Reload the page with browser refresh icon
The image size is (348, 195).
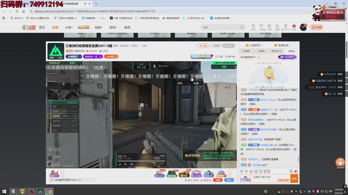tap(17, 11)
